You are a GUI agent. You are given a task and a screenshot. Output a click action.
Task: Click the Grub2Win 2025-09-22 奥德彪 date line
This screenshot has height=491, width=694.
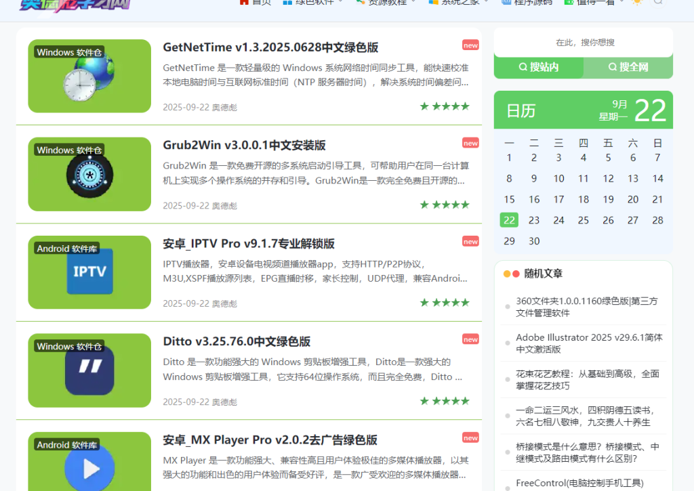pos(200,206)
